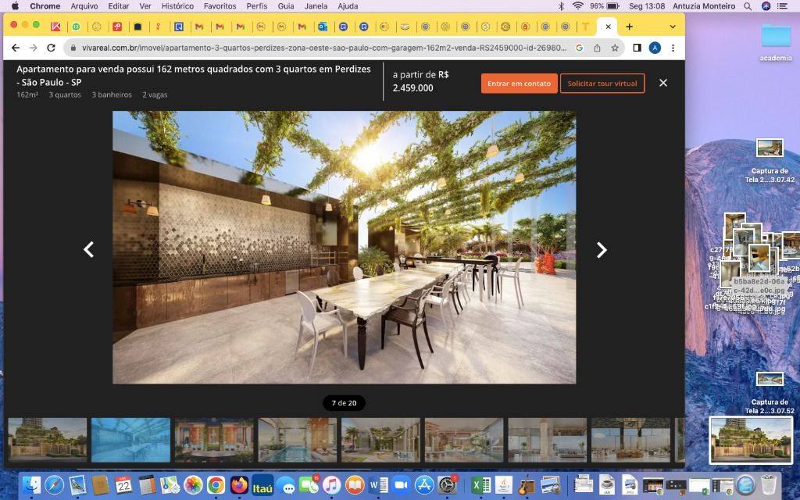Go to the previous photo with left arrow

[89, 250]
